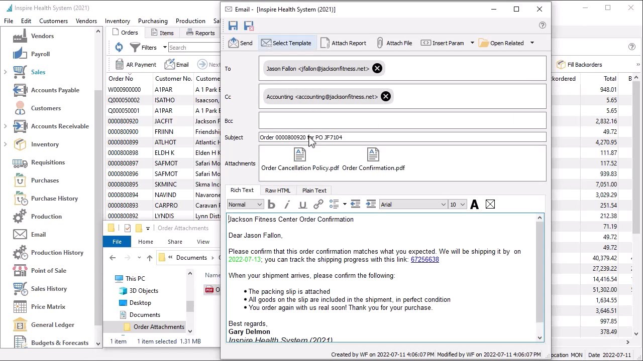The width and height of the screenshot is (643, 361).
Task: Open Requisitions in sidebar
Action: point(48,162)
